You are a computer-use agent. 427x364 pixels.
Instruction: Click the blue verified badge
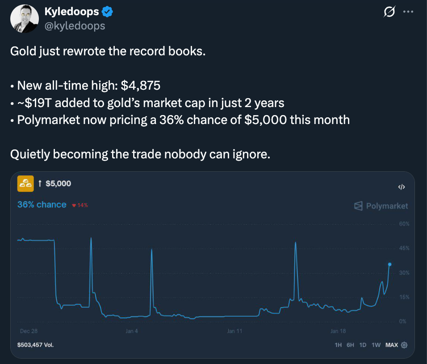(x=108, y=12)
